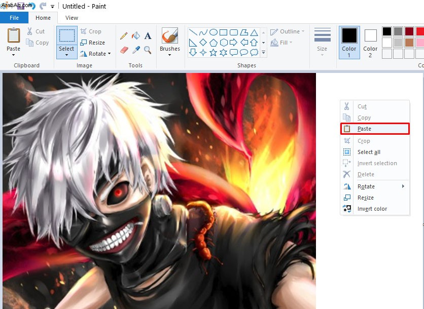Activate the Color 2 background selector
The width and height of the screenshot is (424, 309).
370,43
